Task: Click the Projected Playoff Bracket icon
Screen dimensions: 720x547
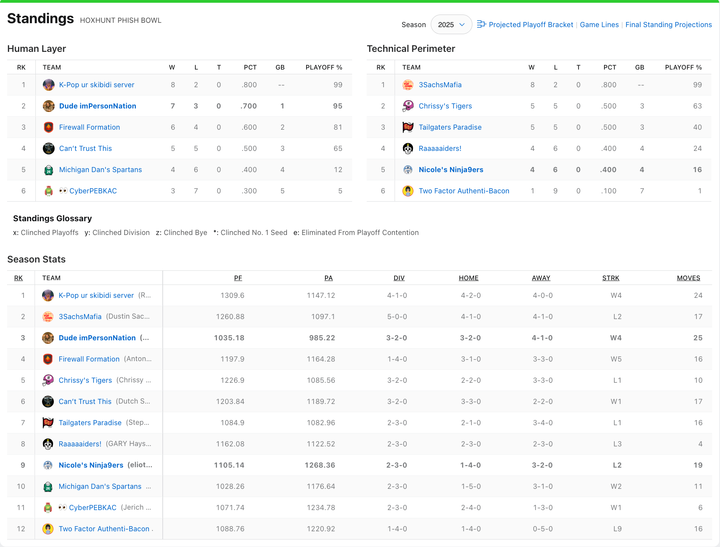Action: (481, 24)
